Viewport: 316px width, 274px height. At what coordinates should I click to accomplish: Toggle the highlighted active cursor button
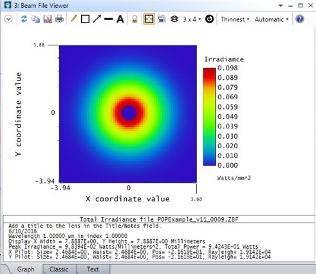click(x=149, y=19)
